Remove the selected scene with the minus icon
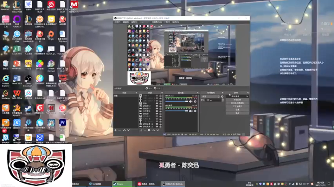 [x=119, y=130]
